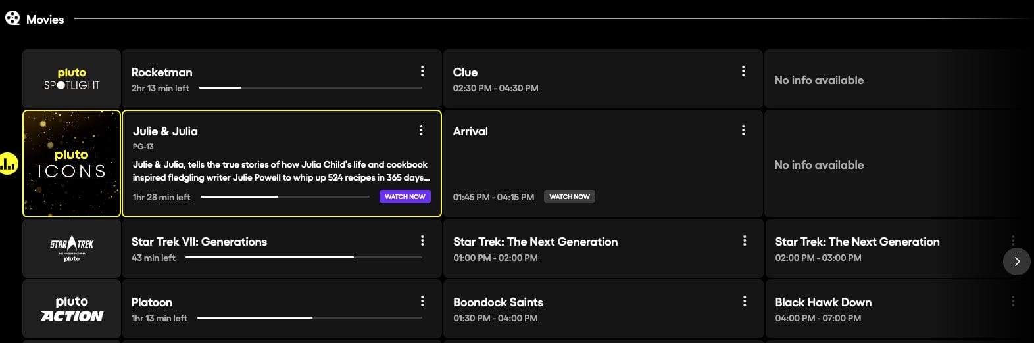The image size is (1034, 343).
Task: Click 'No info available' in Pluto Spotlight row
Action: pos(819,80)
